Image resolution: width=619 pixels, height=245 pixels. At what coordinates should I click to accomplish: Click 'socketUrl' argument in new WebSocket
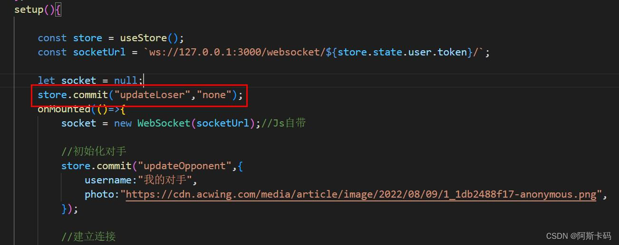(222, 123)
